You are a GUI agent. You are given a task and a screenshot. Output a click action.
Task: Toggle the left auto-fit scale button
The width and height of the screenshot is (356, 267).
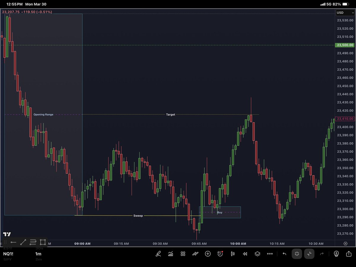point(297,254)
